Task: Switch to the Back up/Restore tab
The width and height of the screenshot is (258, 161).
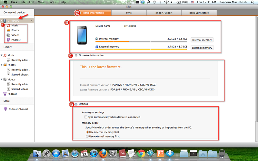Action: (x=199, y=13)
